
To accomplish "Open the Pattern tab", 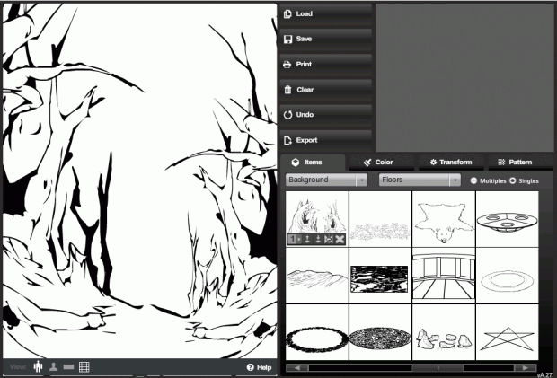I will click(x=520, y=163).
